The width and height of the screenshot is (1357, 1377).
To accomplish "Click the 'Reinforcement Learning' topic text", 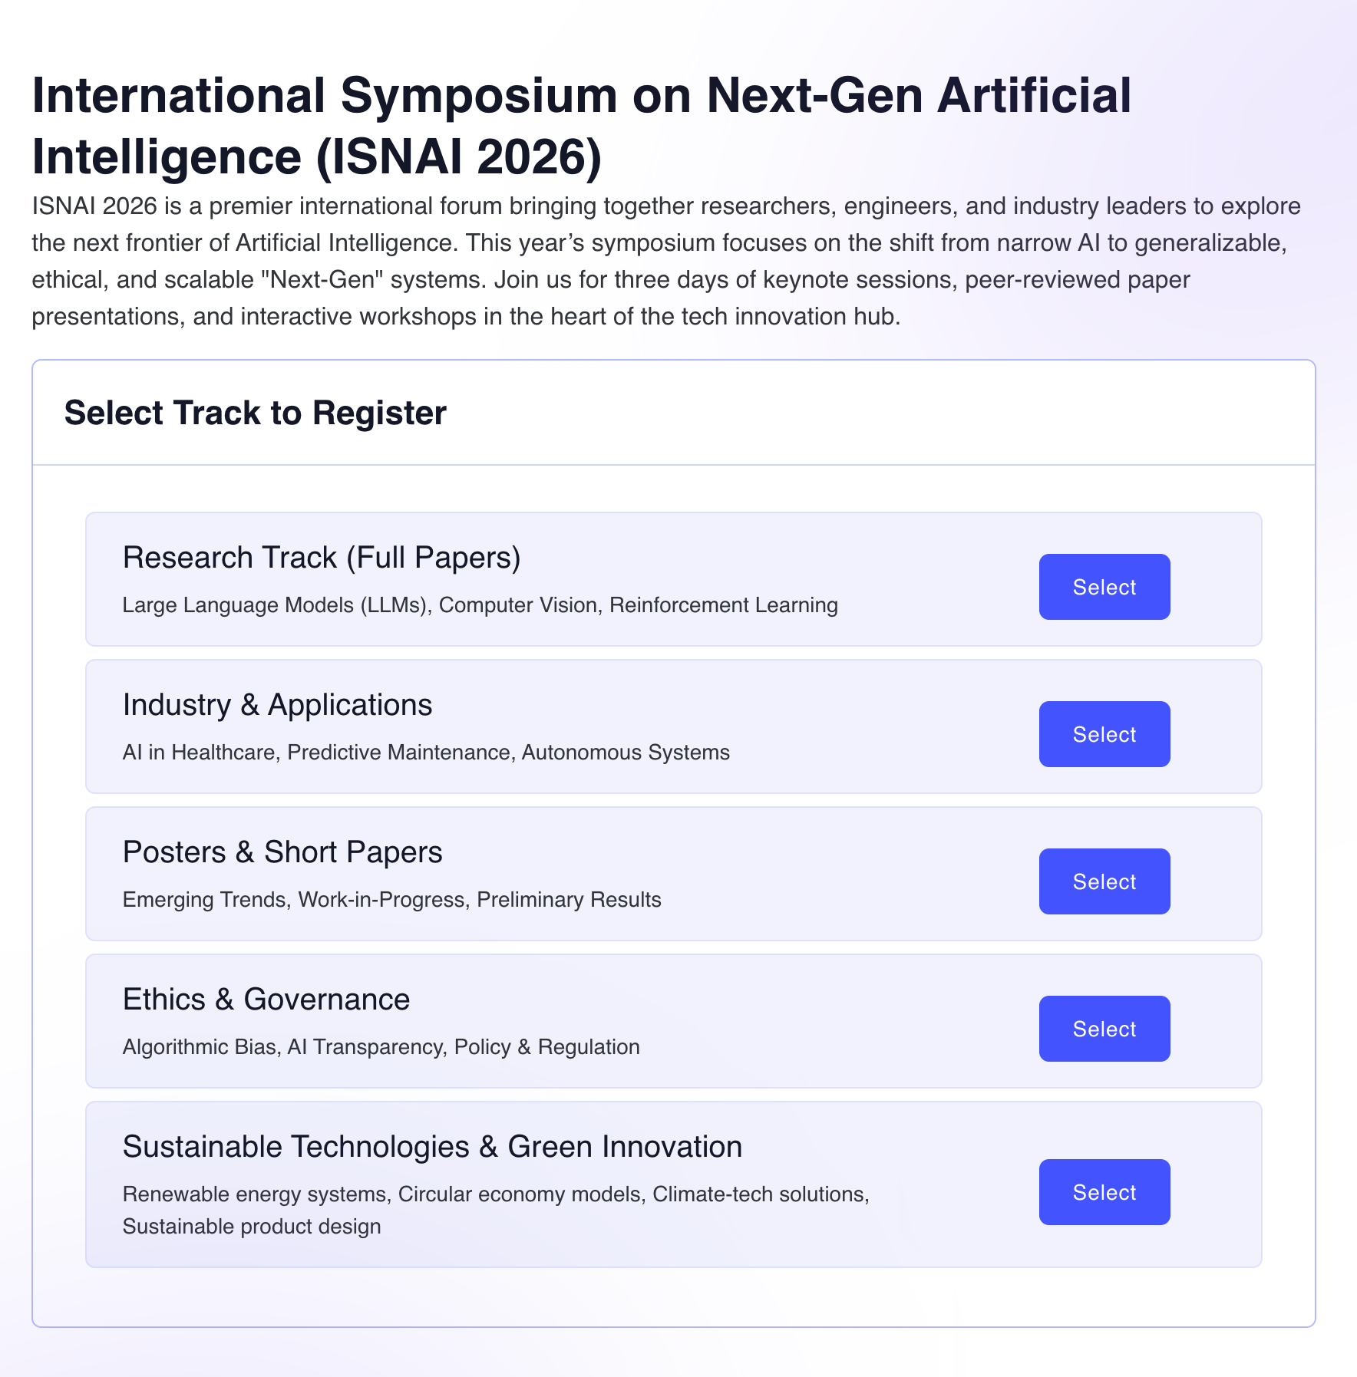I will tap(723, 605).
